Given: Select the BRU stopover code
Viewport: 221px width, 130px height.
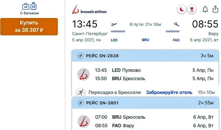Looking at the screenshot, I should coord(145,40).
